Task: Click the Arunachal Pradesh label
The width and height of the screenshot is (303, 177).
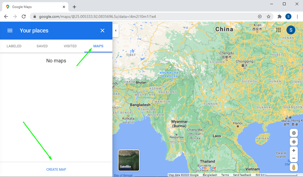Action: 170,74
